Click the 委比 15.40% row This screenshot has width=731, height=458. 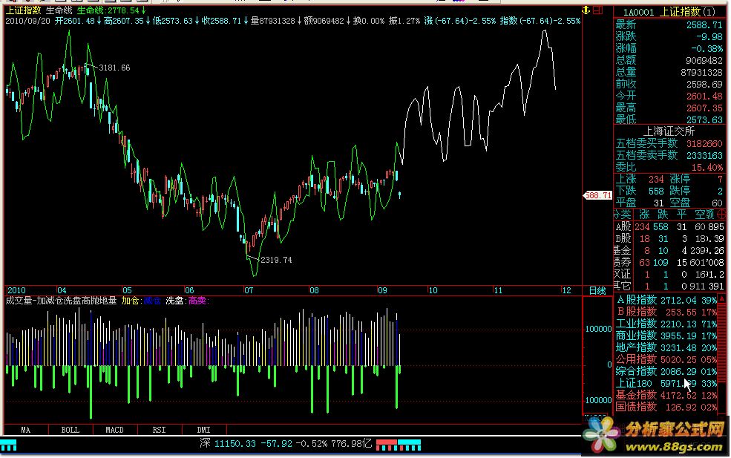click(x=669, y=167)
